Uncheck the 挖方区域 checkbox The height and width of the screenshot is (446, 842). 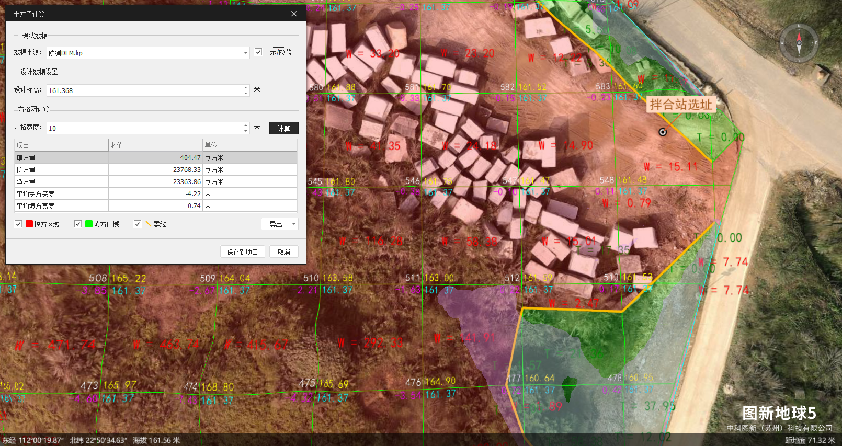18,224
